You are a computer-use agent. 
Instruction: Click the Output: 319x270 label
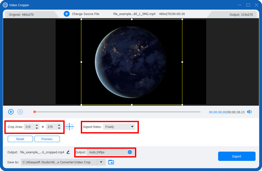click(241, 15)
